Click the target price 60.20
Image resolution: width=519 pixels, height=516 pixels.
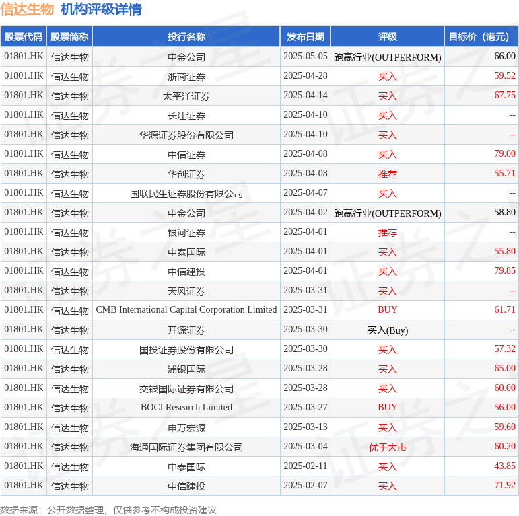click(x=505, y=447)
